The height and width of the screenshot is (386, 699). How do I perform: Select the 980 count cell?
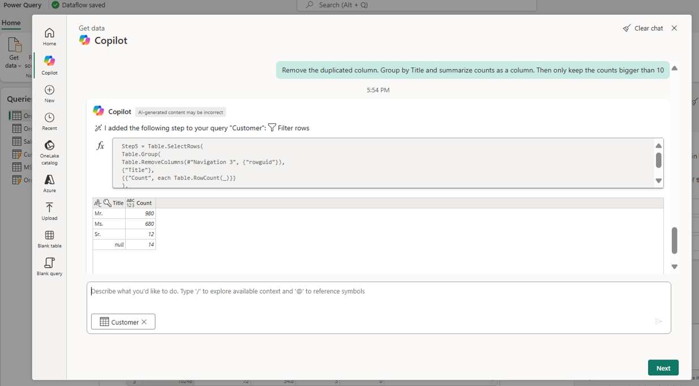(140, 213)
